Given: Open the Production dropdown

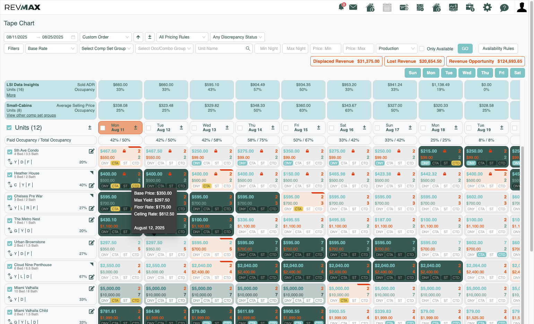Looking at the screenshot, I should [396, 49].
